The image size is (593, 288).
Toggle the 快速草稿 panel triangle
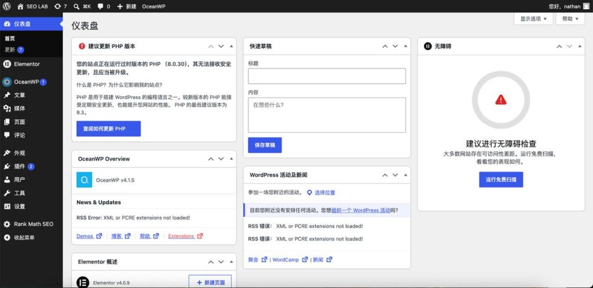click(x=405, y=46)
